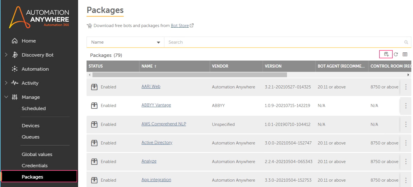Click version 2.2.4-20210504-065343 cell
The image size is (413, 187).
click(x=289, y=162)
